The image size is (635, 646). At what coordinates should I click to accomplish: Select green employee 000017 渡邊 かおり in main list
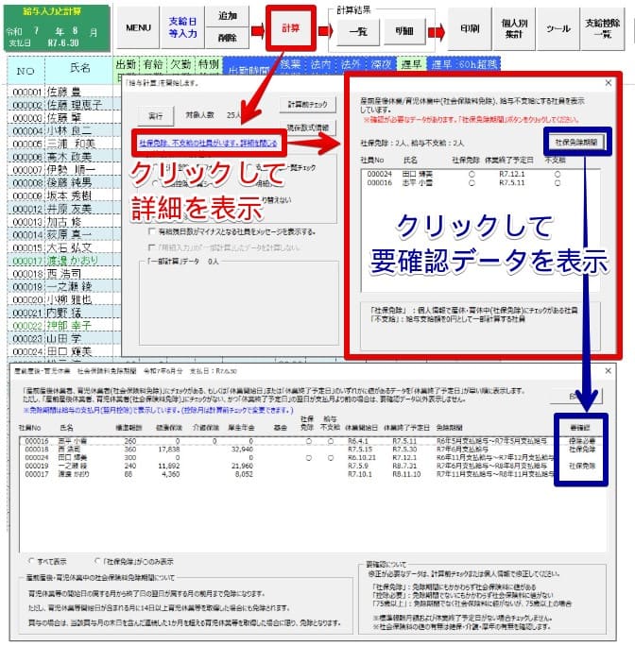tap(61, 261)
